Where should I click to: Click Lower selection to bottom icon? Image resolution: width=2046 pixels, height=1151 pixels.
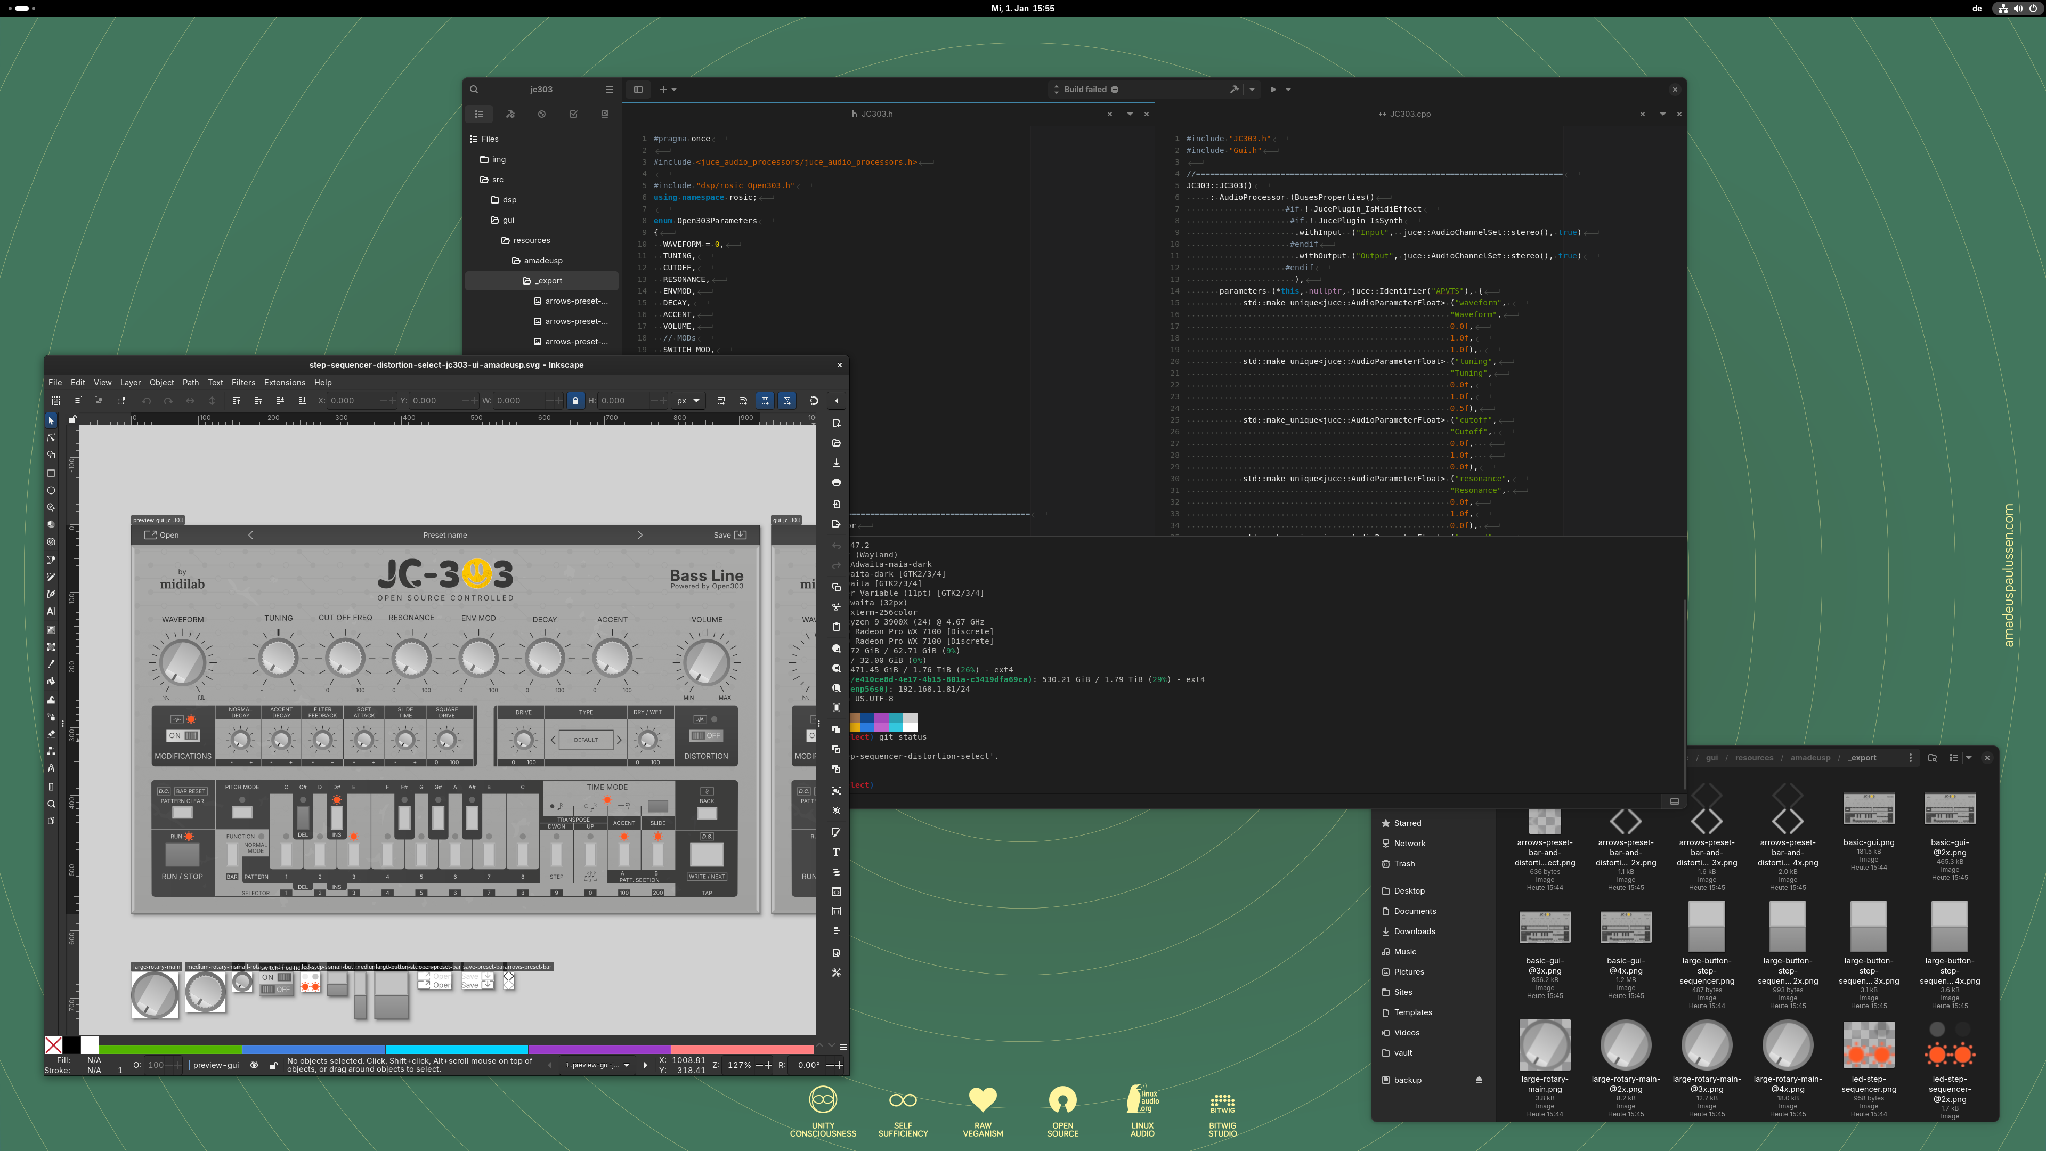pos(302,400)
